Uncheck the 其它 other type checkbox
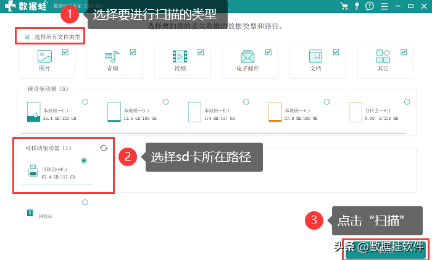Image resolution: width=432 pixels, height=260 pixels. click(x=404, y=52)
